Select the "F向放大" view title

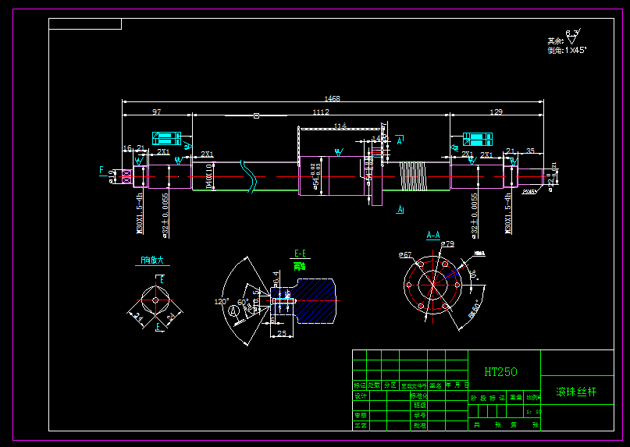pos(152,261)
